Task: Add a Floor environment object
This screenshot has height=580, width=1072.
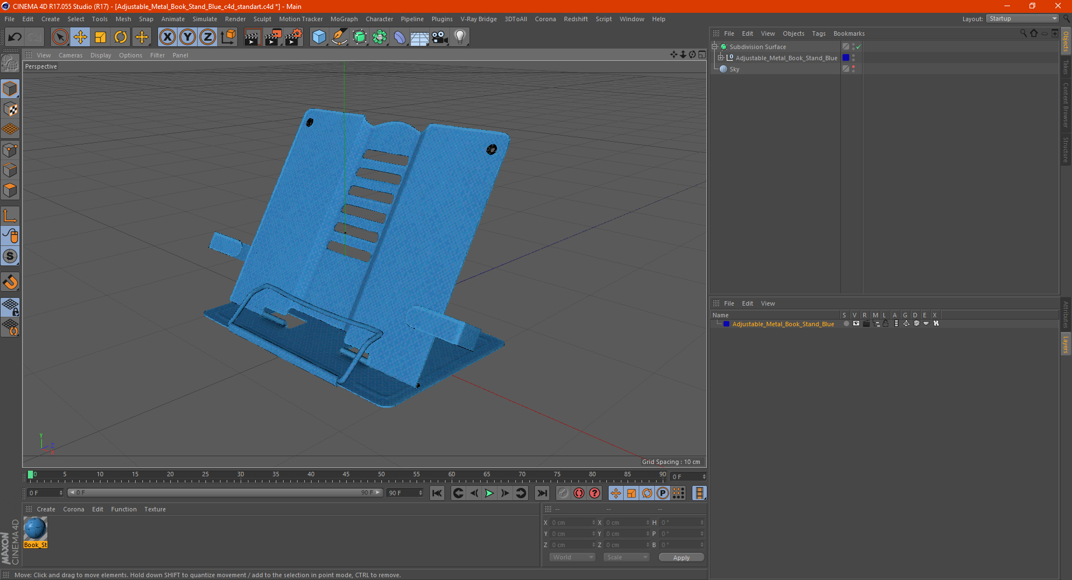Action: pos(420,37)
